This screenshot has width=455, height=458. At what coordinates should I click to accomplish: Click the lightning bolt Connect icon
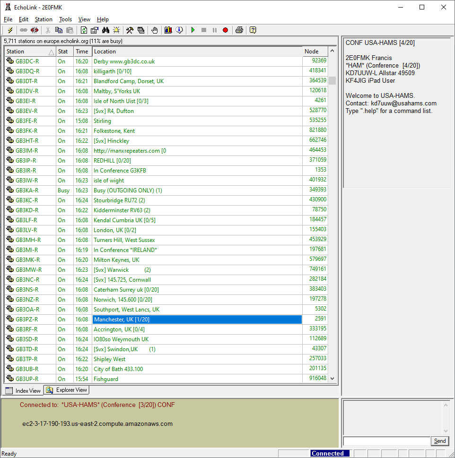tap(10, 30)
